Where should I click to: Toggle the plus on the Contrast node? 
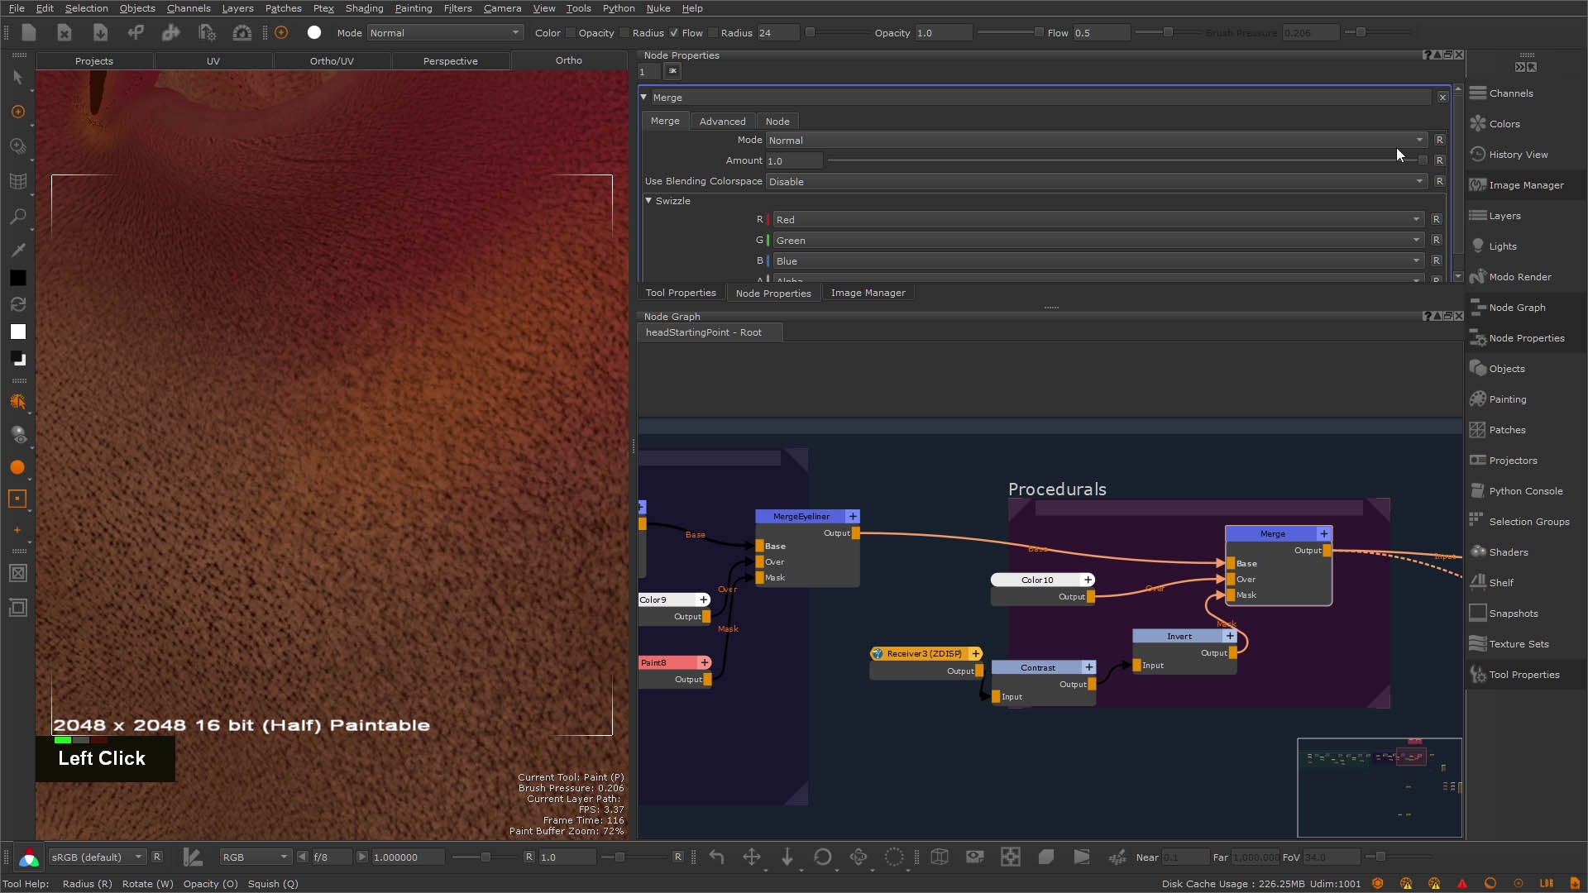(1089, 667)
